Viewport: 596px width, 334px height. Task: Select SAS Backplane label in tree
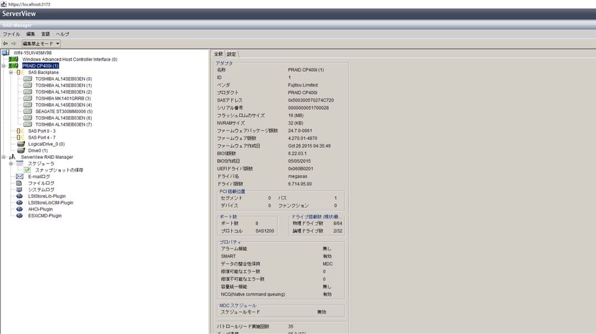coord(44,72)
